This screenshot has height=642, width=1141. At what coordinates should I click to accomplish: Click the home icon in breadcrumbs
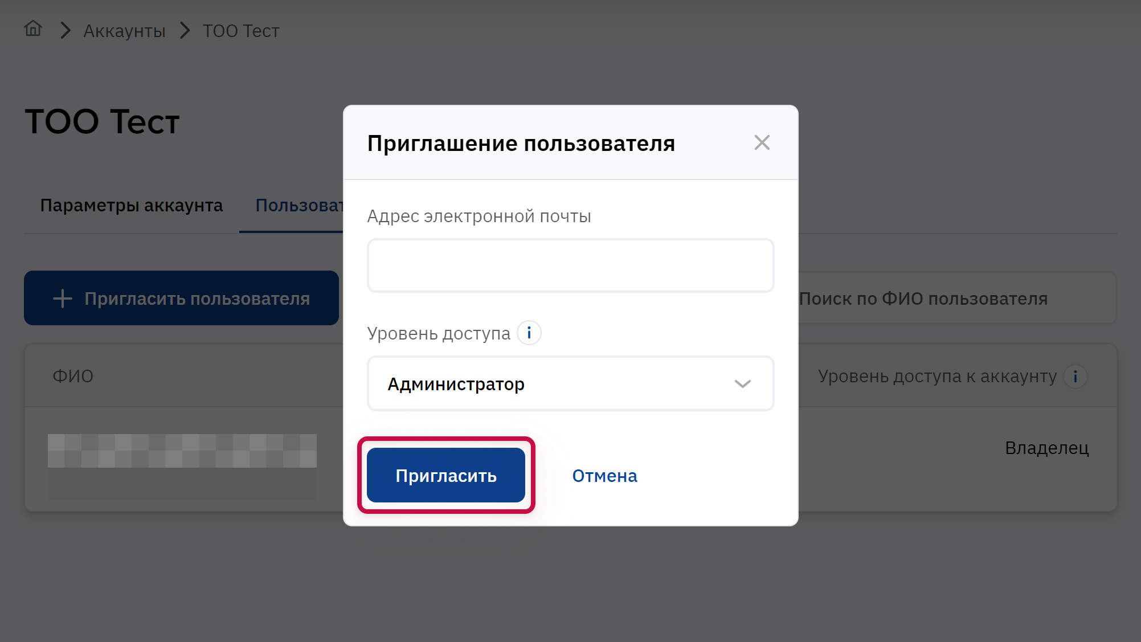[x=33, y=29]
